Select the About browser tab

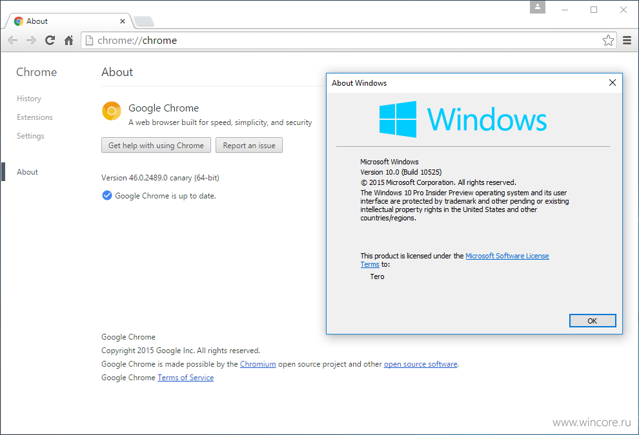pyautogui.click(x=68, y=21)
